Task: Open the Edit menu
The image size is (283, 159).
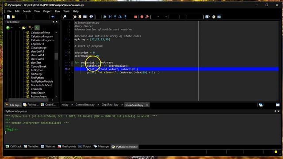Action: coord(17,11)
